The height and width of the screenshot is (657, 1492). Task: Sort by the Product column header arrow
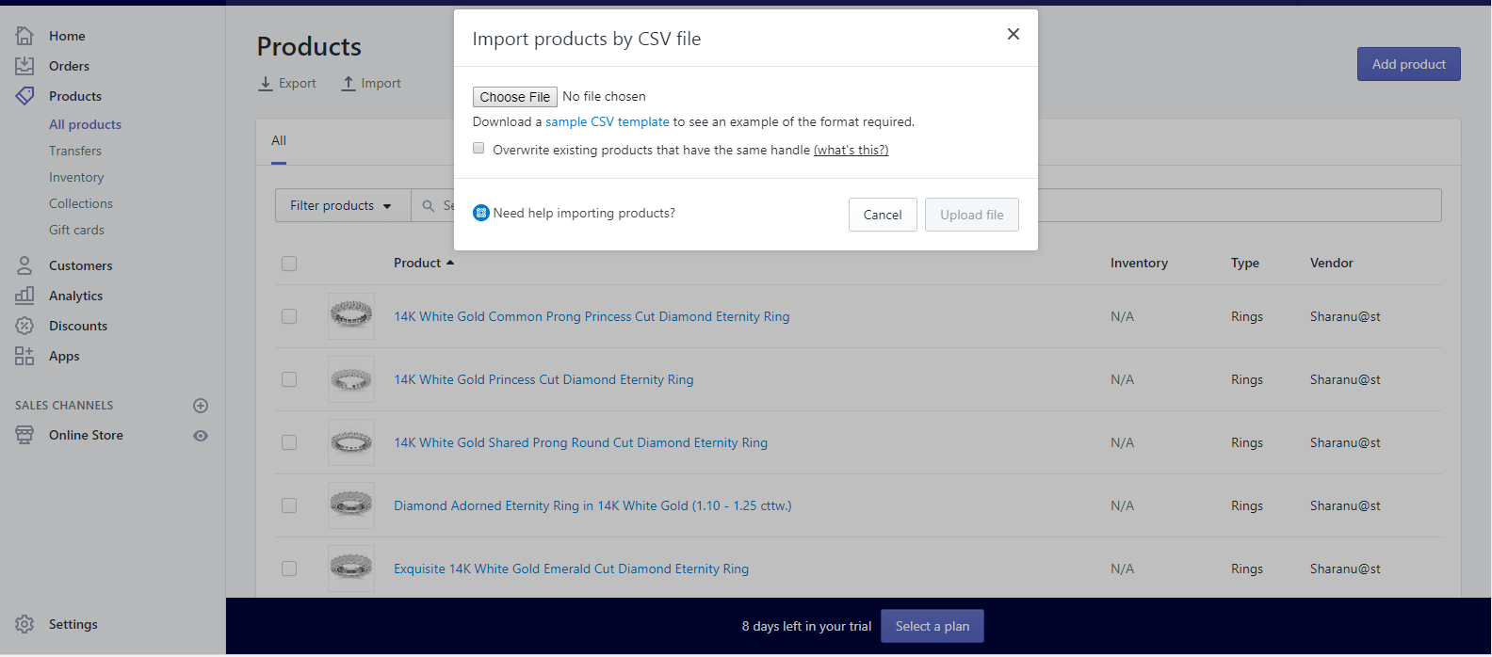point(450,263)
